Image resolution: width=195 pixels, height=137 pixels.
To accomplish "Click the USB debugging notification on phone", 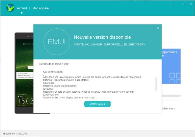I will point(25,75).
